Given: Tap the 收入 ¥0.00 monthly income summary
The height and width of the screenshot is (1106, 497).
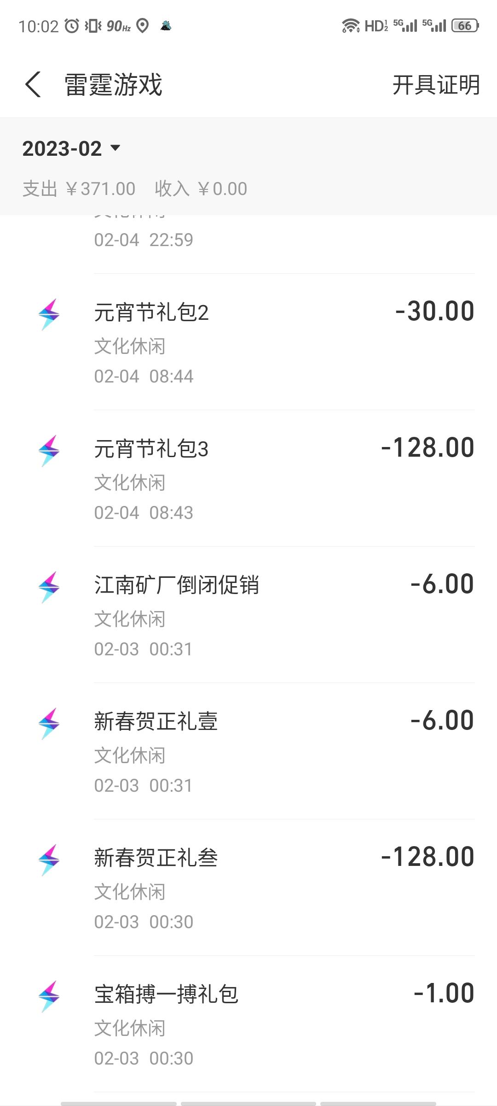Looking at the screenshot, I should (x=201, y=189).
